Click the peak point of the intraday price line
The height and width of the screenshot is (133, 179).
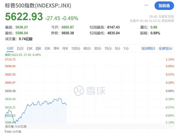coord(59,98)
